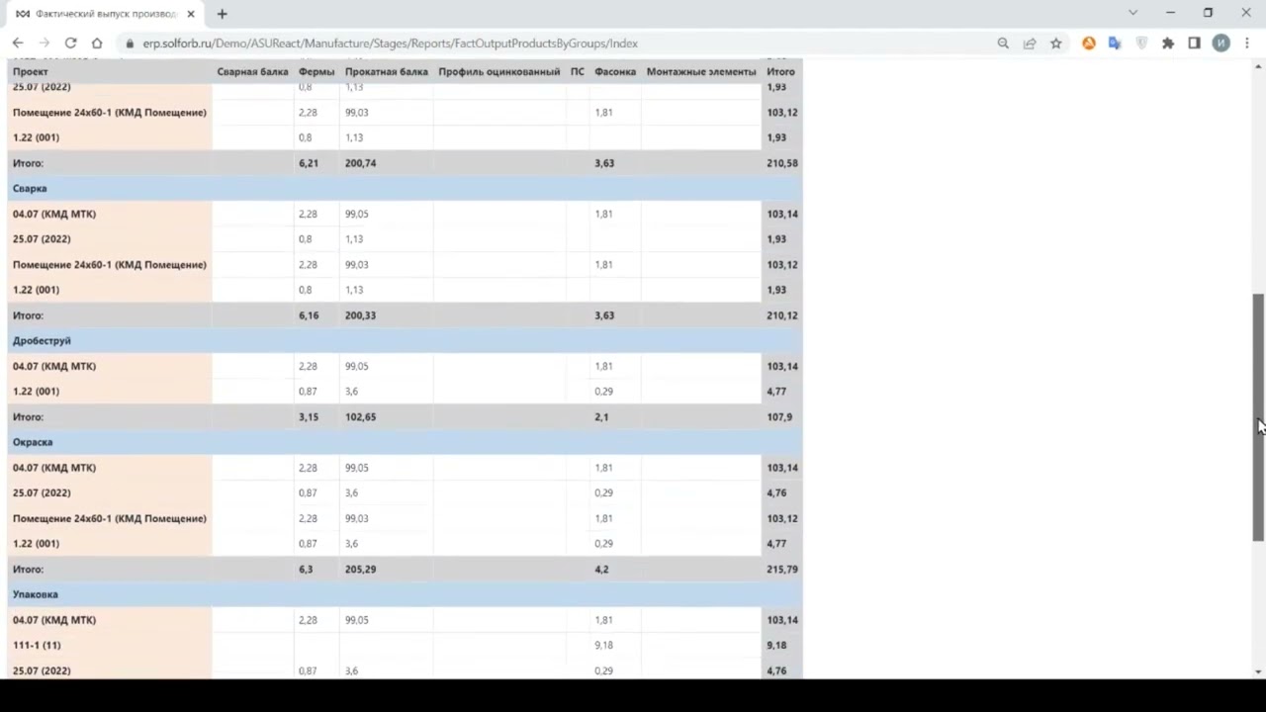Select the Фасонка column header
This screenshot has height=712, width=1266.
[615, 71]
